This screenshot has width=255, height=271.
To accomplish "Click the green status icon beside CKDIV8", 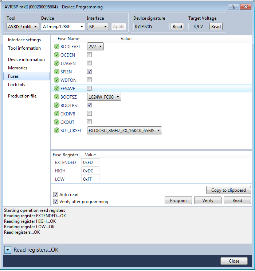I will [56, 114].
